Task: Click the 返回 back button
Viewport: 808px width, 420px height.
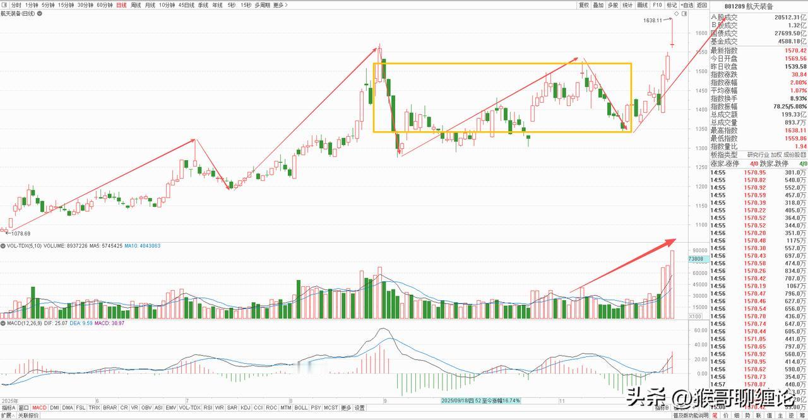Action: click(x=702, y=5)
